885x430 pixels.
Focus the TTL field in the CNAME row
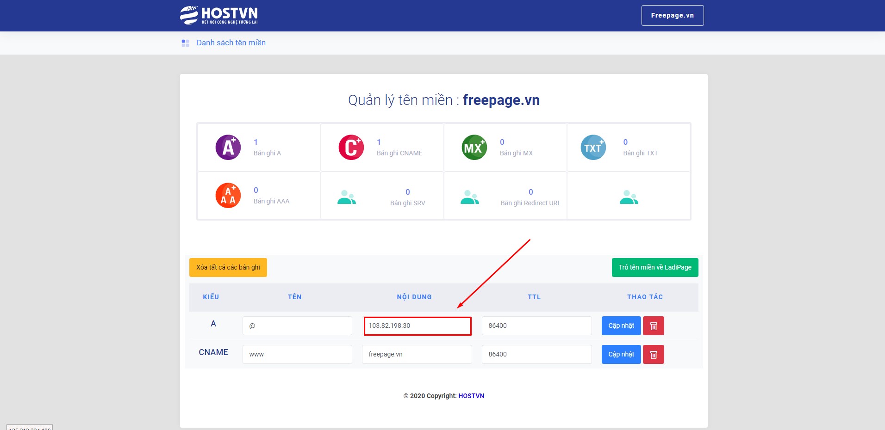[x=537, y=354]
